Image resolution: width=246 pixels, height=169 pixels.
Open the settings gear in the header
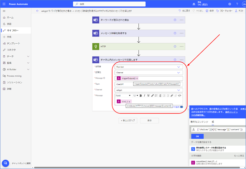point(230,4)
